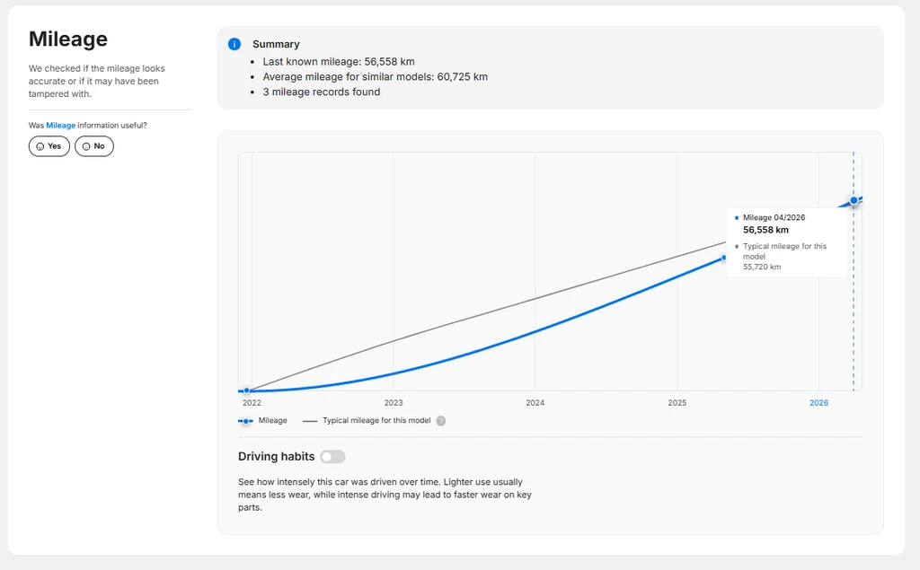
Task: Click 'Last known mileage: 56,558 km' text
Action: point(339,62)
